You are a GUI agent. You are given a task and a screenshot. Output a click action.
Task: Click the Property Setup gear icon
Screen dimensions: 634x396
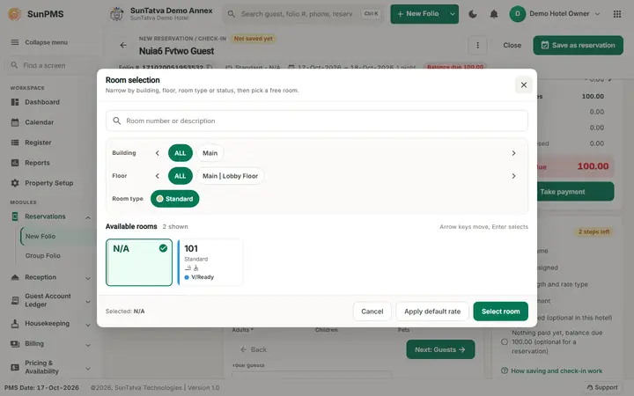15,183
